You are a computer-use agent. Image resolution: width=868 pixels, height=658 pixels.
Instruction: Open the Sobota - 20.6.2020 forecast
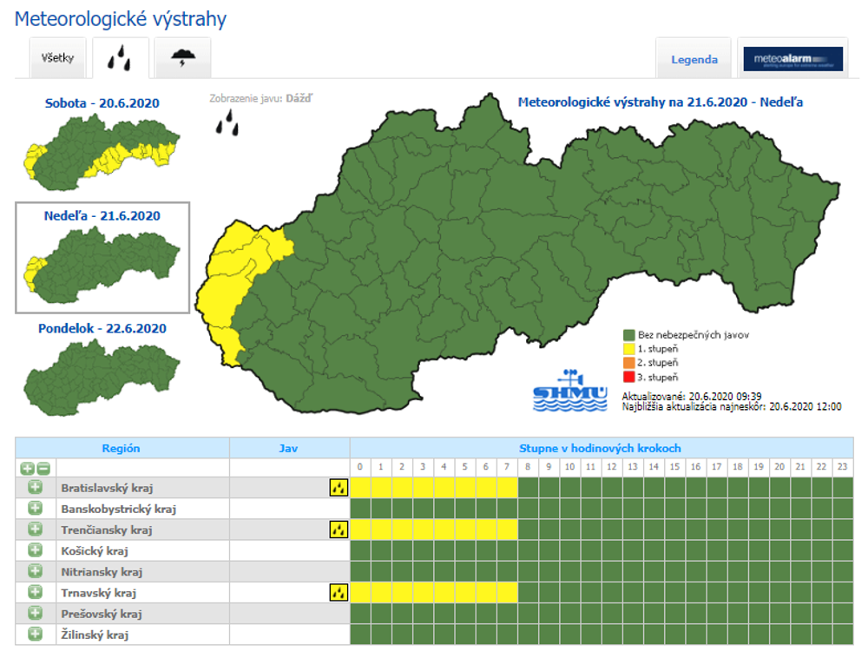[x=102, y=103]
